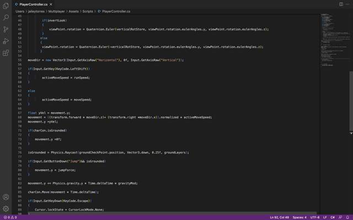Click the vertical editor scrollbar thumb
This screenshot has width=353, height=220.
coord(351,101)
